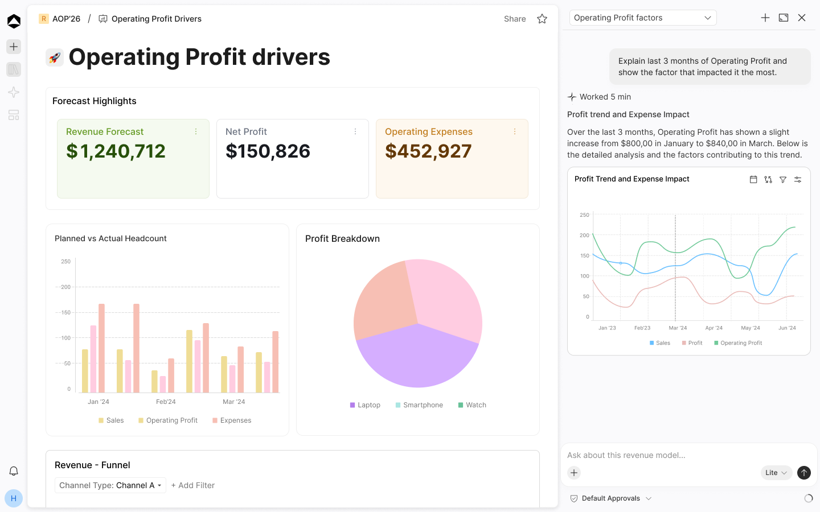Close the chat side panel

(x=802, y=18)
